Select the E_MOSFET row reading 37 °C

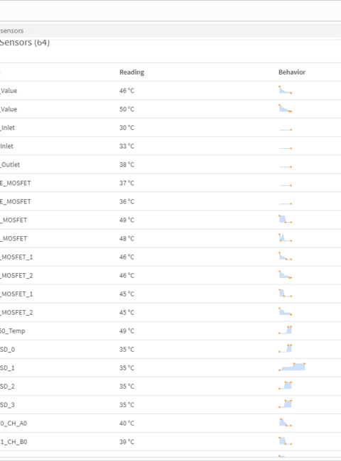170,183
